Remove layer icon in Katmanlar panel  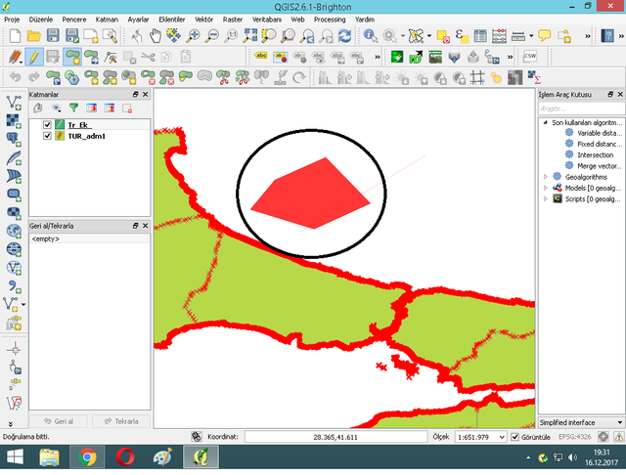(x=127, y=108)
